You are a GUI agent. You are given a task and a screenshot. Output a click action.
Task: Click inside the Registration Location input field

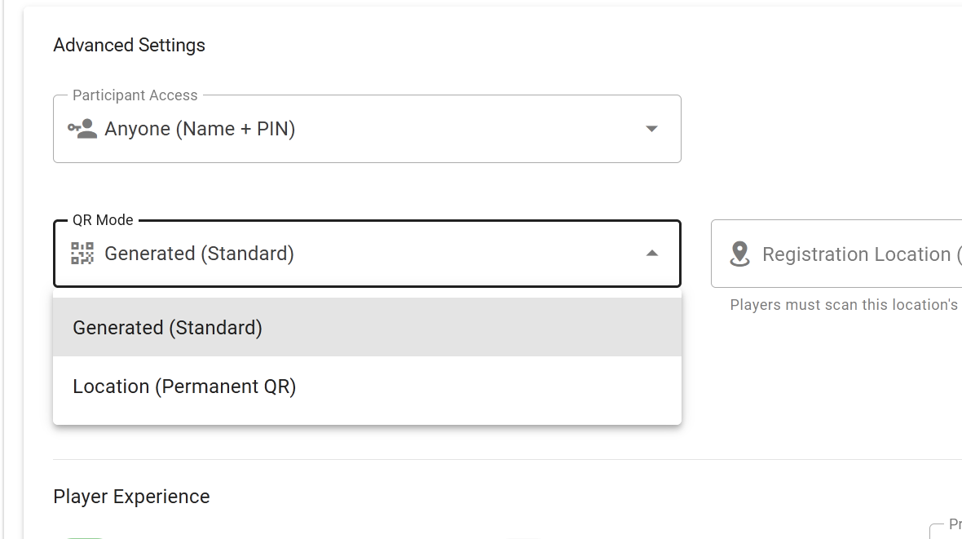[856, 254]
